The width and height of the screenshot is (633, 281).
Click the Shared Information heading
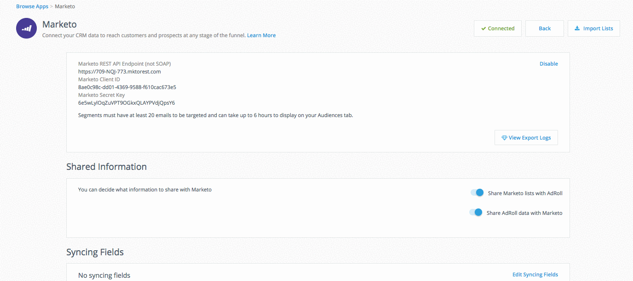[x=106, y=167]
